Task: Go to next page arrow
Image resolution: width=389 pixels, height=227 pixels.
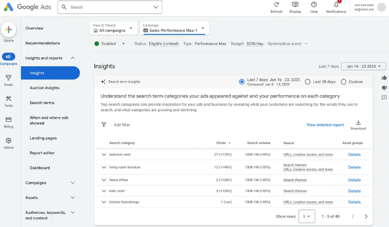Action: tap(366, 216)
